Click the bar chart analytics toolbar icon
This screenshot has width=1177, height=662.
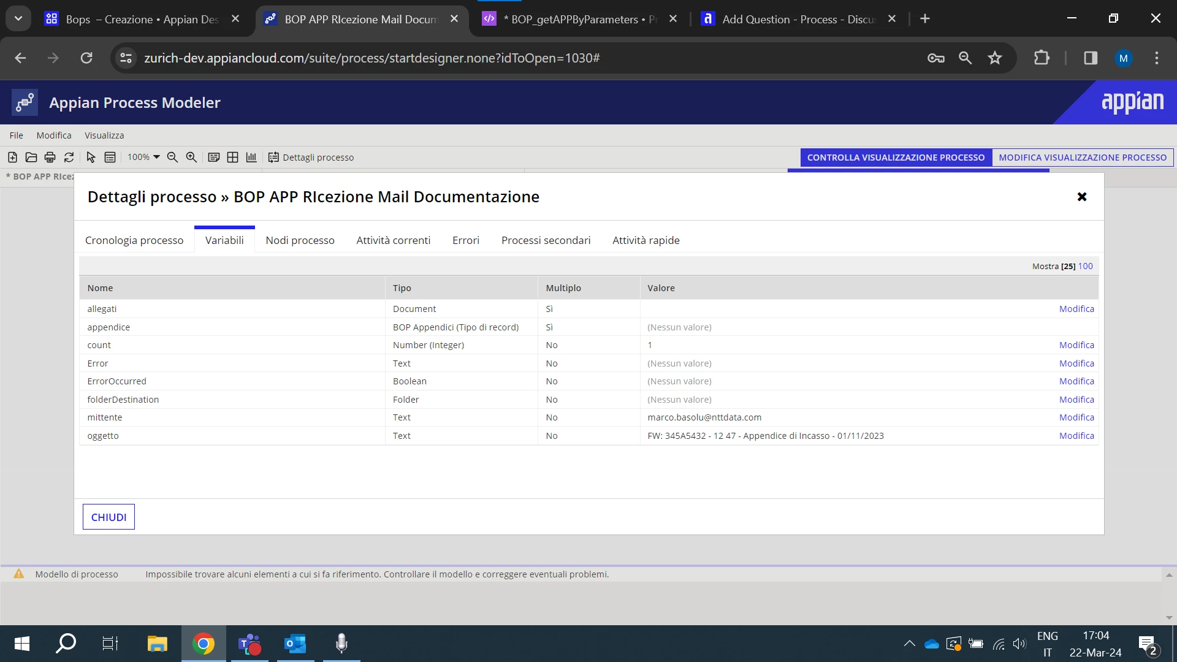(251, 158)
